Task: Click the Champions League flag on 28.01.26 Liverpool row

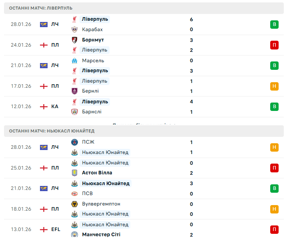Action: (x=44, y=24)
